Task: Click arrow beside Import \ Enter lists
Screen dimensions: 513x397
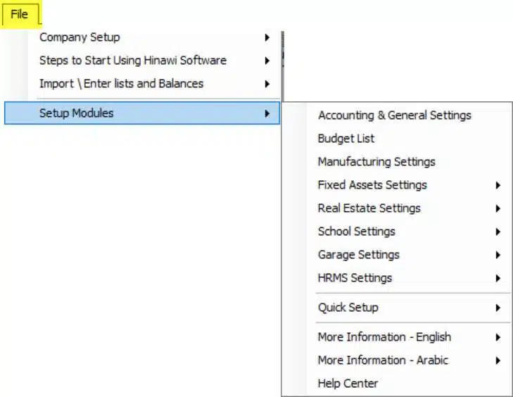Action: pos(267,84)
